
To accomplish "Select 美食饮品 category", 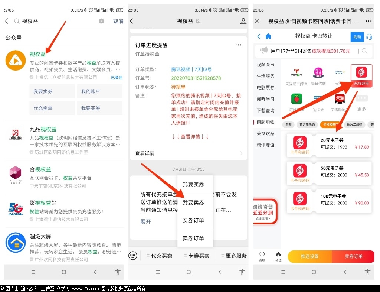I will click(266, 133).
